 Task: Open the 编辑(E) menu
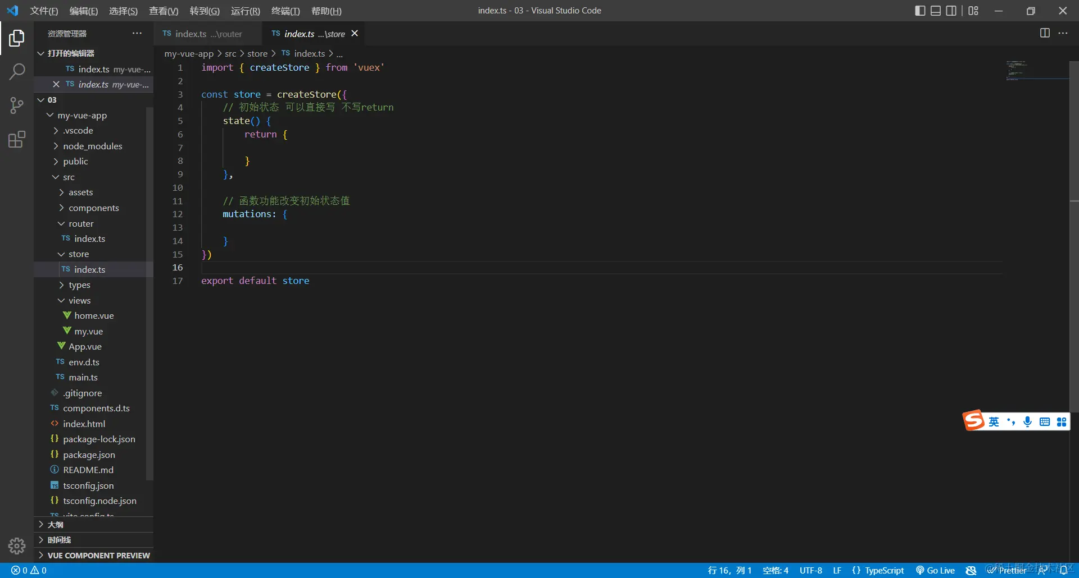click(x=83, y=11)
